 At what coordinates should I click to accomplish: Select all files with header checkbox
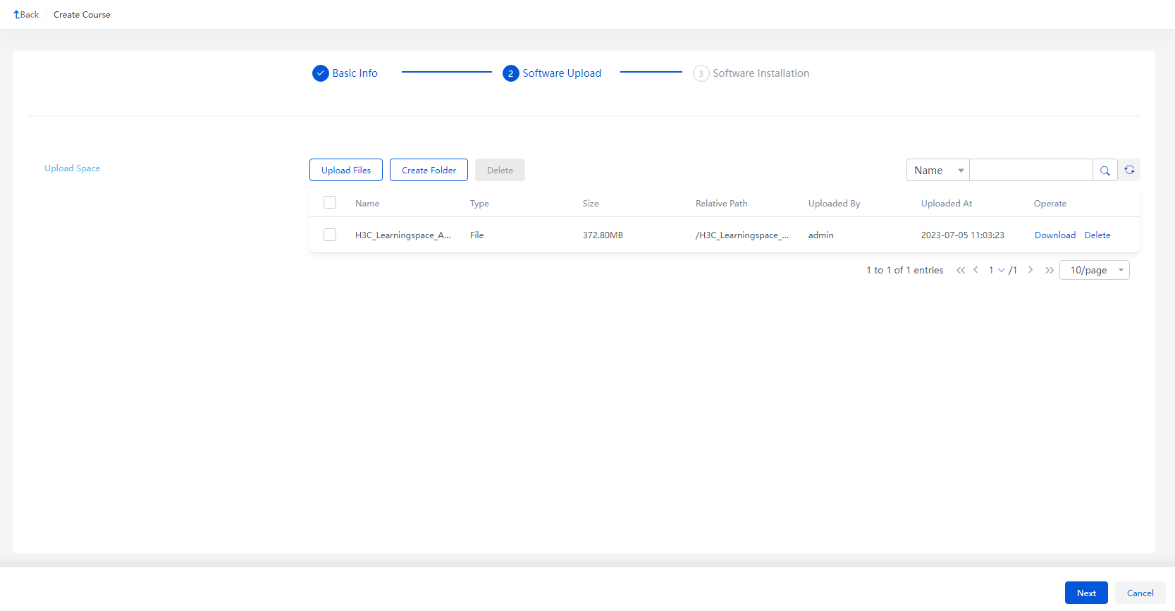330,202
